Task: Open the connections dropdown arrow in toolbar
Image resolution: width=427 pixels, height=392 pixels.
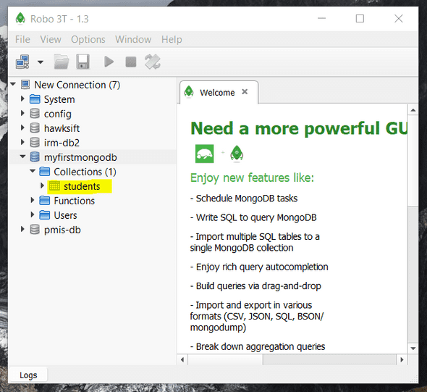Action: [x=41, y=62]
